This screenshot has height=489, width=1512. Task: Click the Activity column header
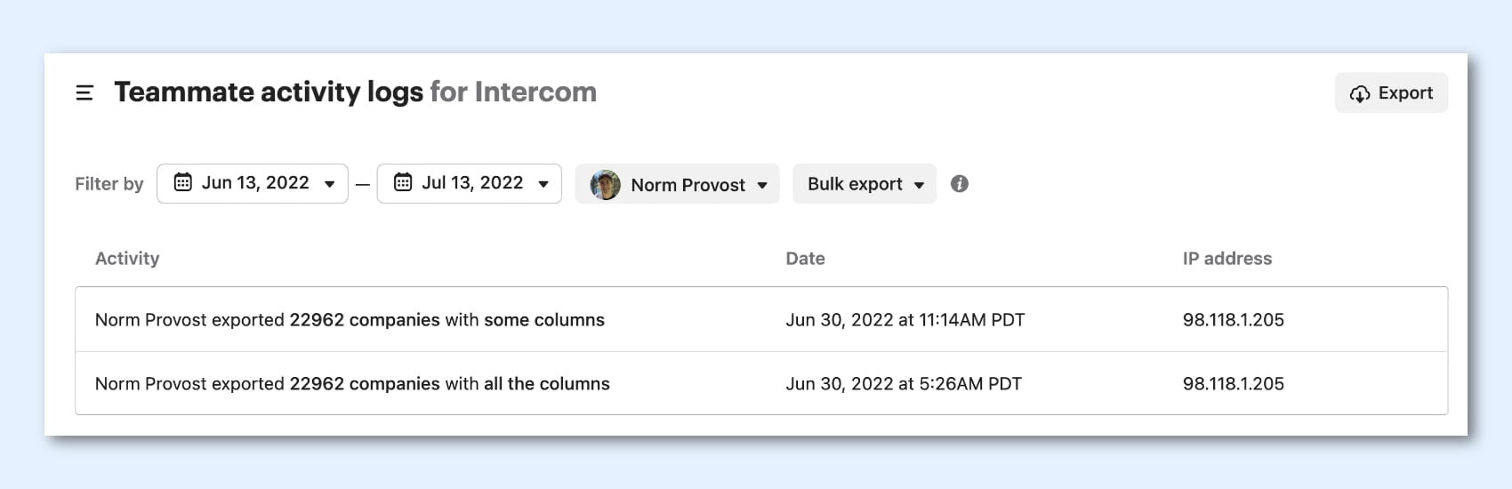tap(127, 259)
